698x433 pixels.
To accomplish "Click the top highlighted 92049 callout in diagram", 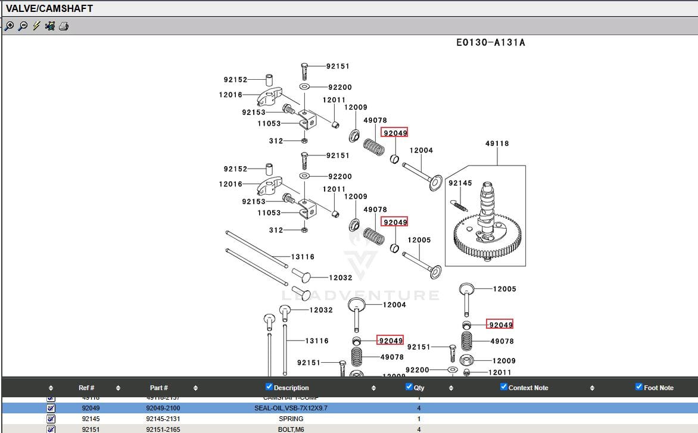I will coord(395,133).
